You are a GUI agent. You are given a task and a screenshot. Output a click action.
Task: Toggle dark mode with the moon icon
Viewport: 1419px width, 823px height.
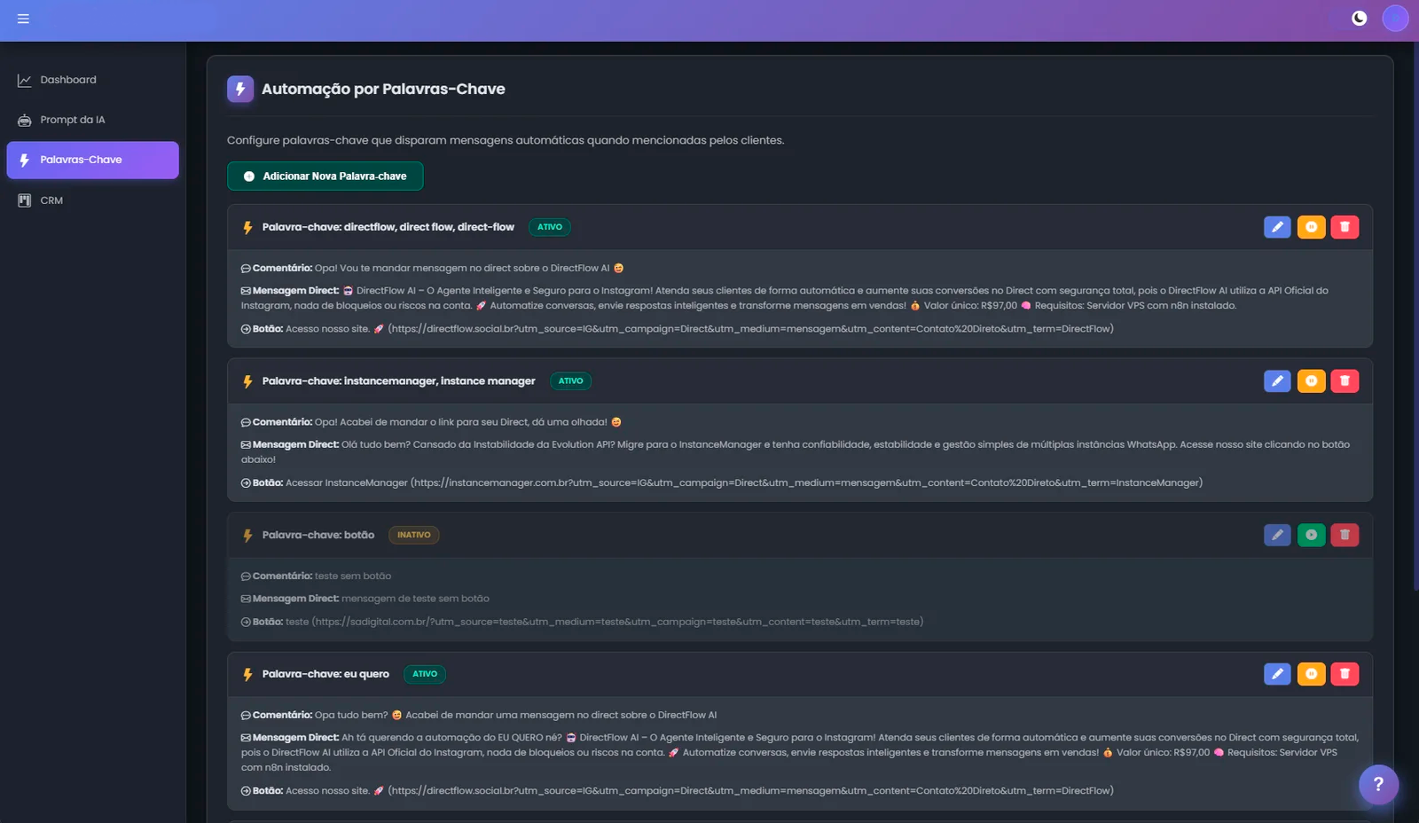[x=1359, y=17]
